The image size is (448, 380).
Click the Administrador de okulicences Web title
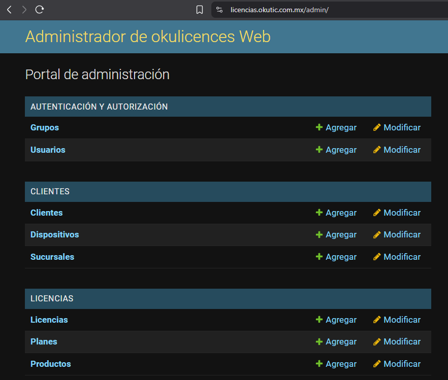coord(148,37)
